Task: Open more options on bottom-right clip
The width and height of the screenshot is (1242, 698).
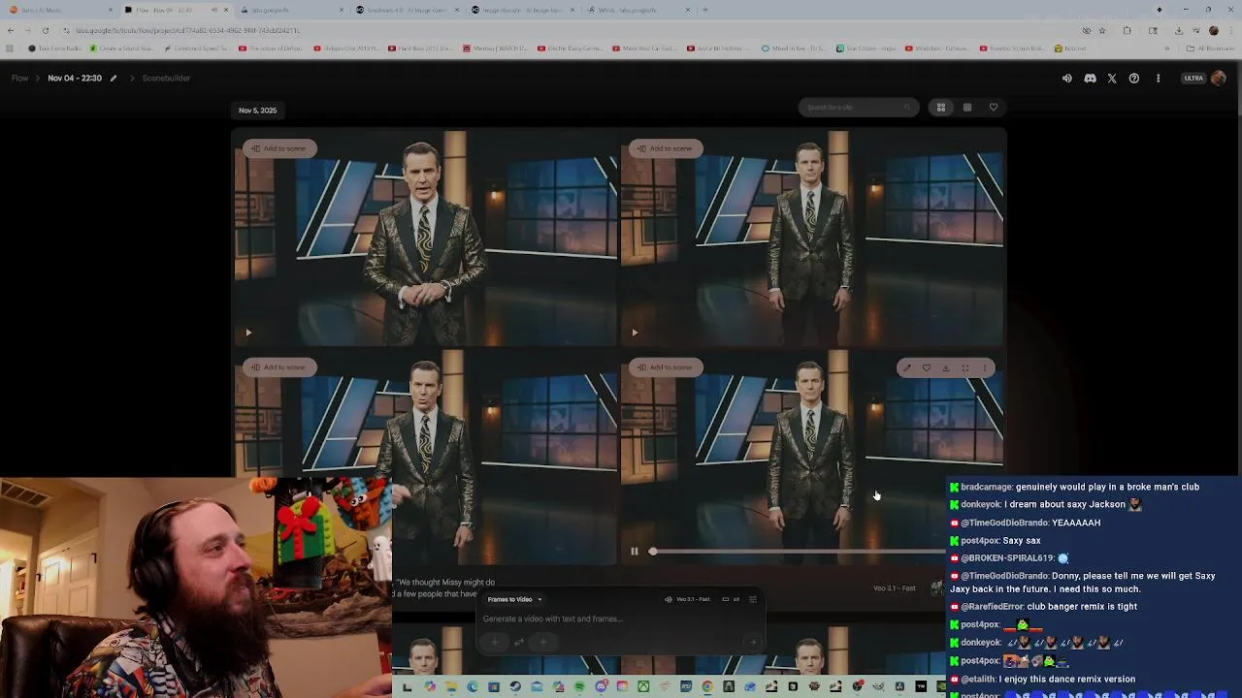Action: [x=985, y=368]
